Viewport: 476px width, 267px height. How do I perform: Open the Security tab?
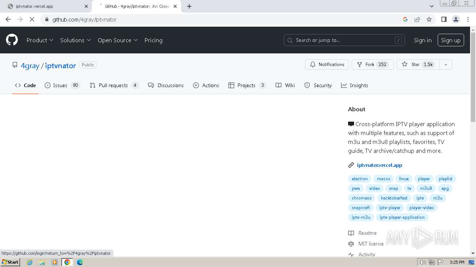pos(318,85)
